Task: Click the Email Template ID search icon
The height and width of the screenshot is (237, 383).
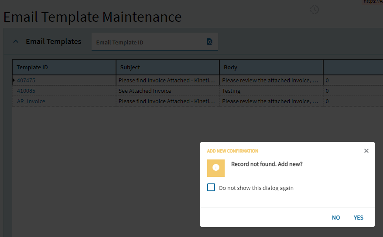Action: (209, 42)
